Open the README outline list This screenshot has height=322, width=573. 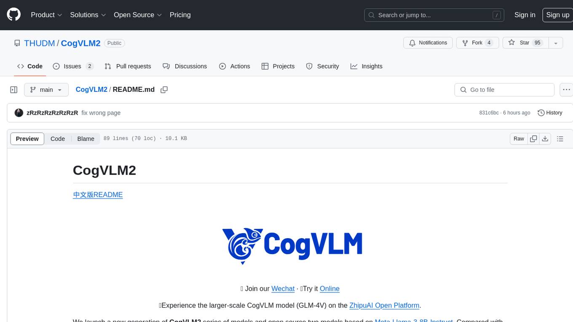pos(560,139)
